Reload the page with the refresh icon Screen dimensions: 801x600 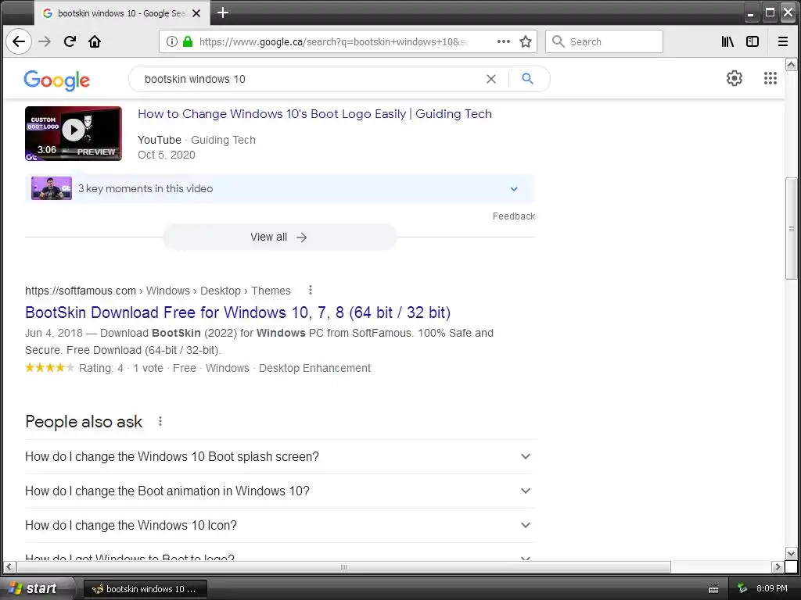coord(70,42)
